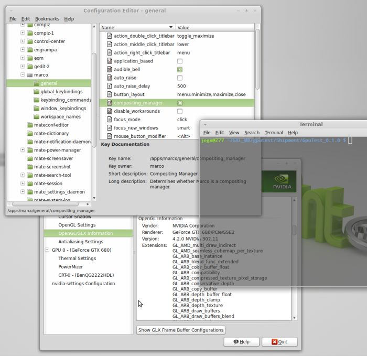The width and height of the screenshot is (367, 356).
Task: Click the key icon beside action_middle_click_titlebar
Action: pos(109,44)
